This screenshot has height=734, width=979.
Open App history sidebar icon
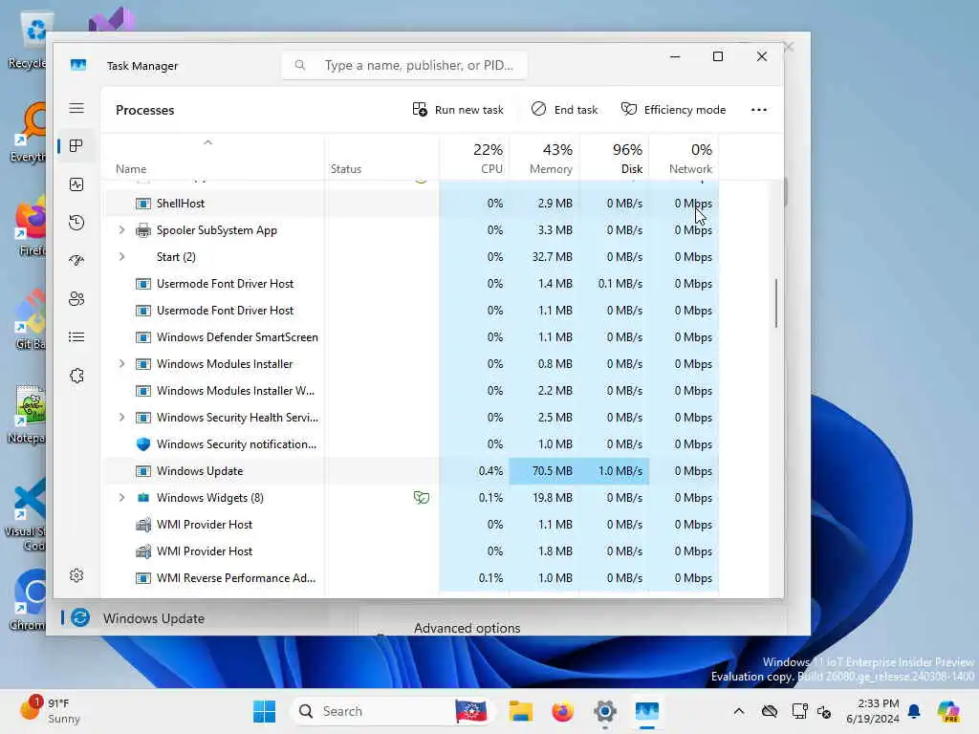[76, 223]
